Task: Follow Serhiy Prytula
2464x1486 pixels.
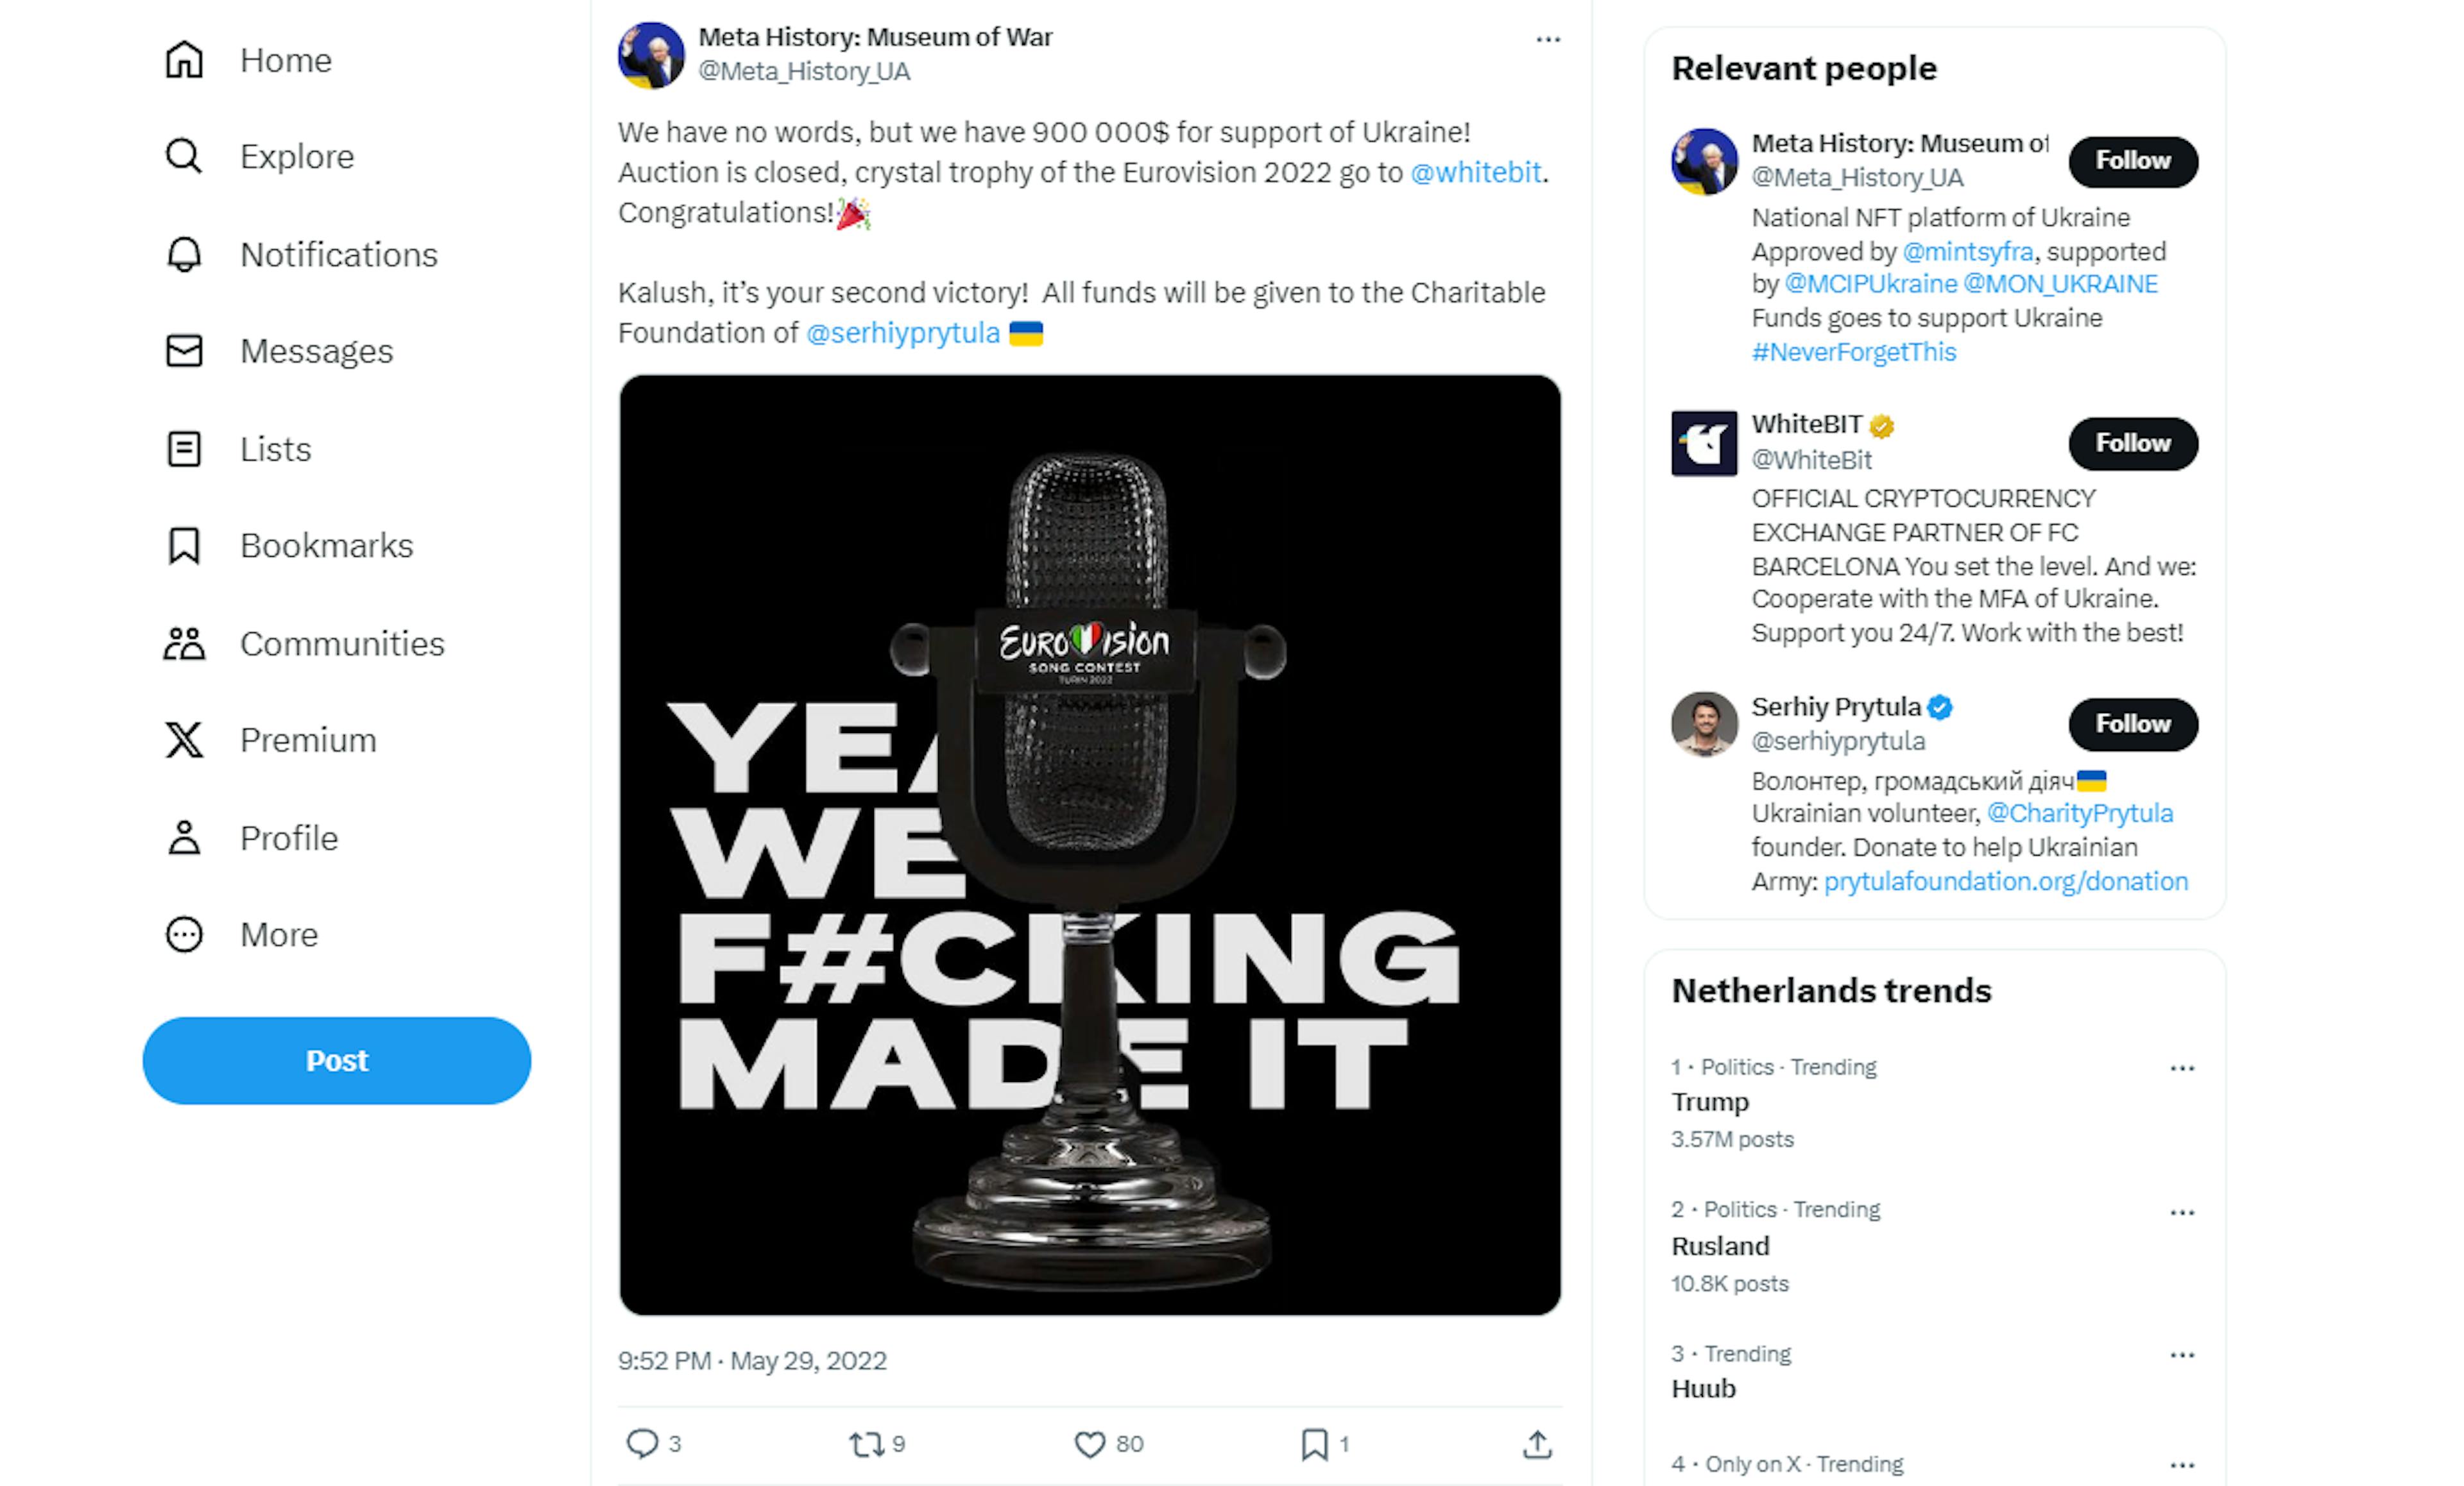Action: 2132,723
